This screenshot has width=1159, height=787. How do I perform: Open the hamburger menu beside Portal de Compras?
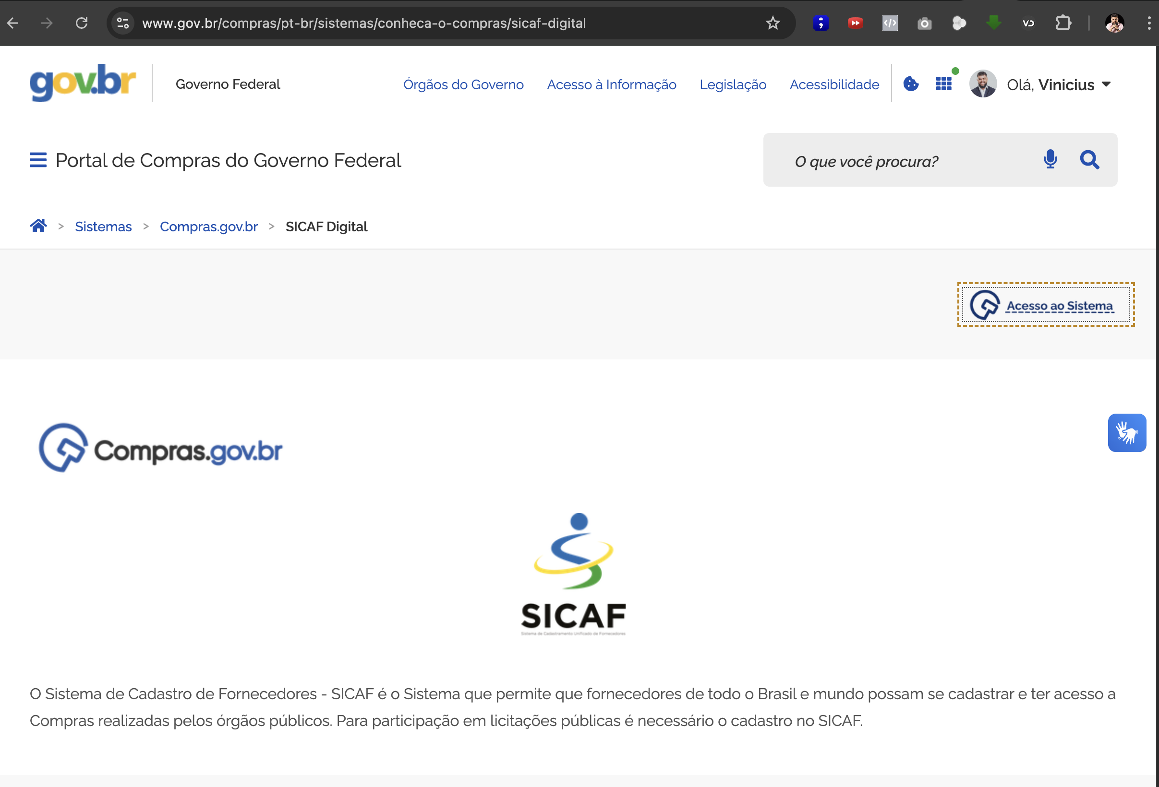point(38,160)
